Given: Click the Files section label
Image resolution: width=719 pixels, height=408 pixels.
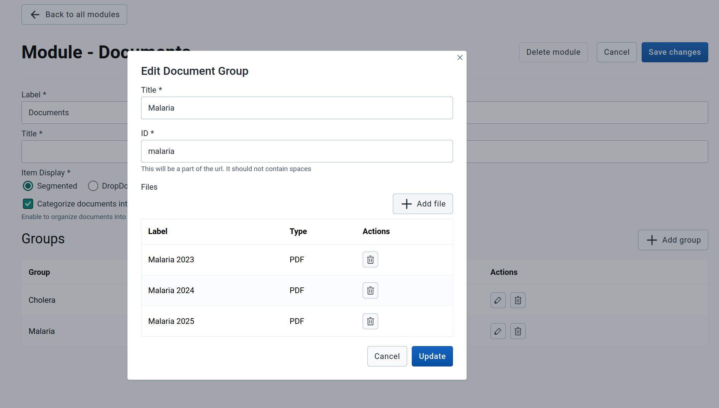Looking at the screenshot, I should (x=149, y=187).
